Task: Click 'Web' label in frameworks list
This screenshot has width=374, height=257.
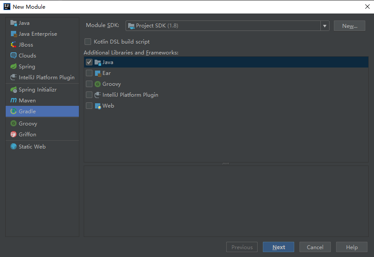Action: pos(108,105)
